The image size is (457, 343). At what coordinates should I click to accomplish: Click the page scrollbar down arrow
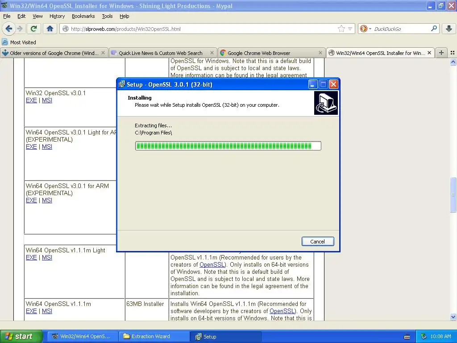point(453,317)
